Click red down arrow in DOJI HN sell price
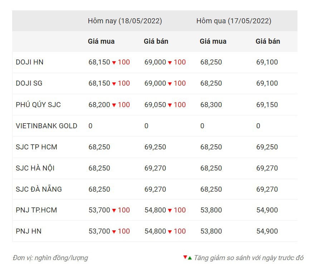Screen dimensions: 315x278 click(170, 63)
